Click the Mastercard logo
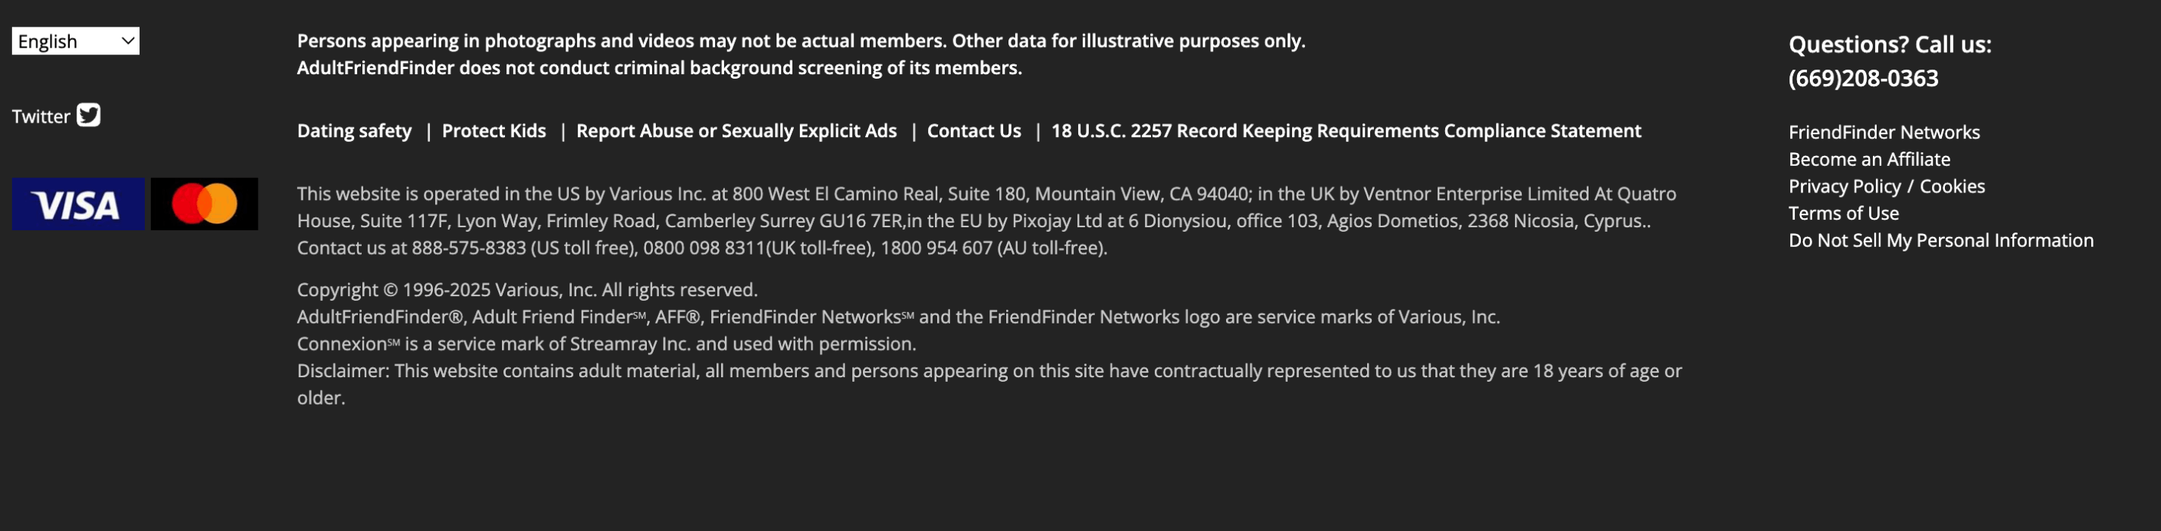This screenshot has width=2161, height=531. (x=205, y=205)
